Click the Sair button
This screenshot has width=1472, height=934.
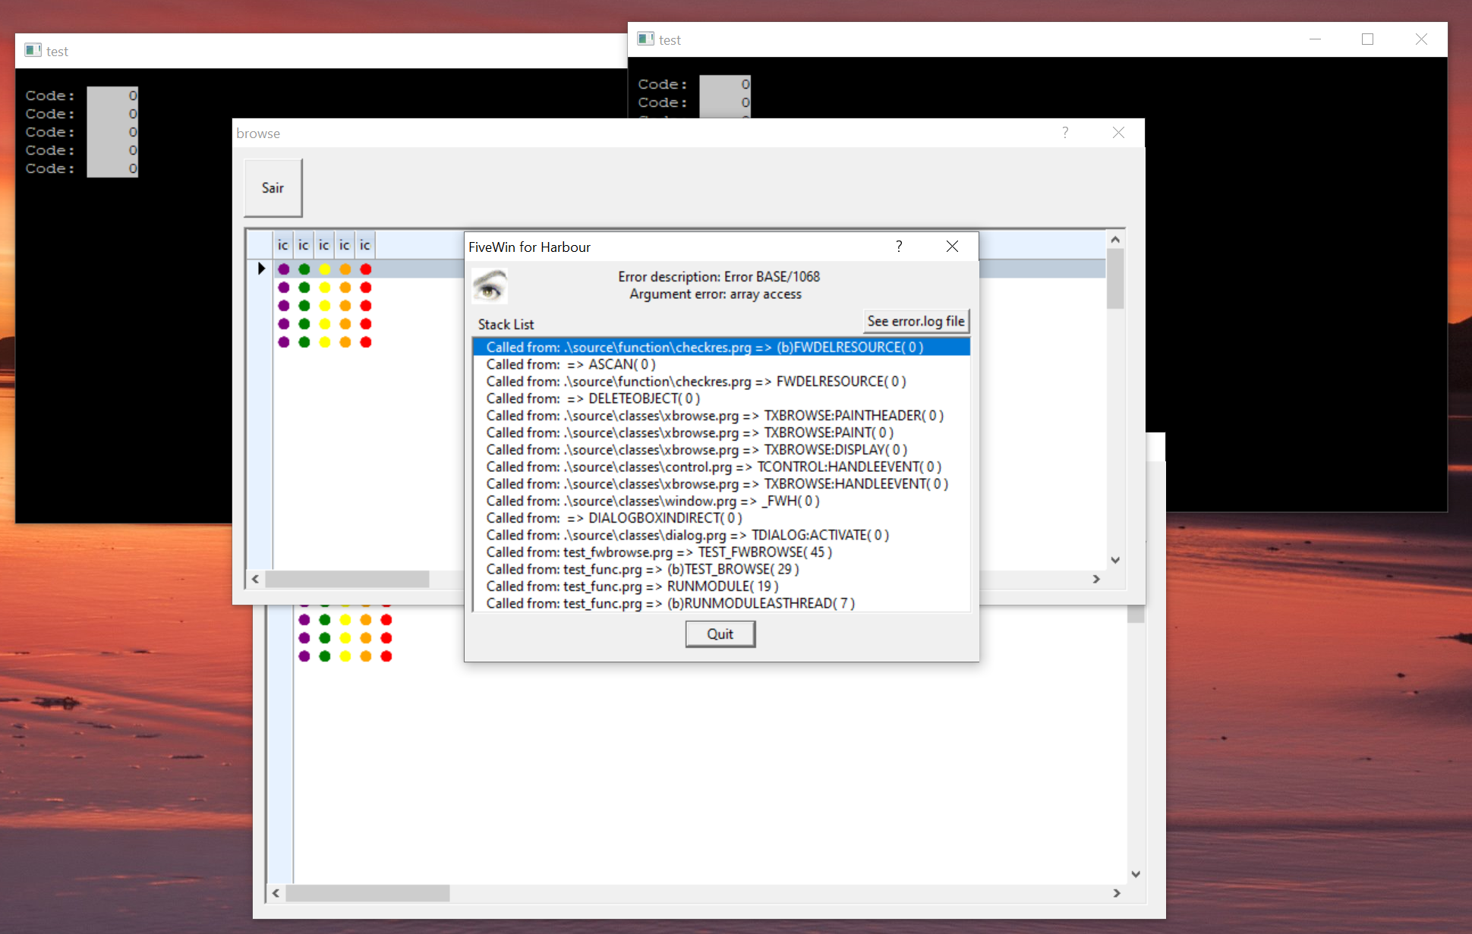click(x=273, y=188)
